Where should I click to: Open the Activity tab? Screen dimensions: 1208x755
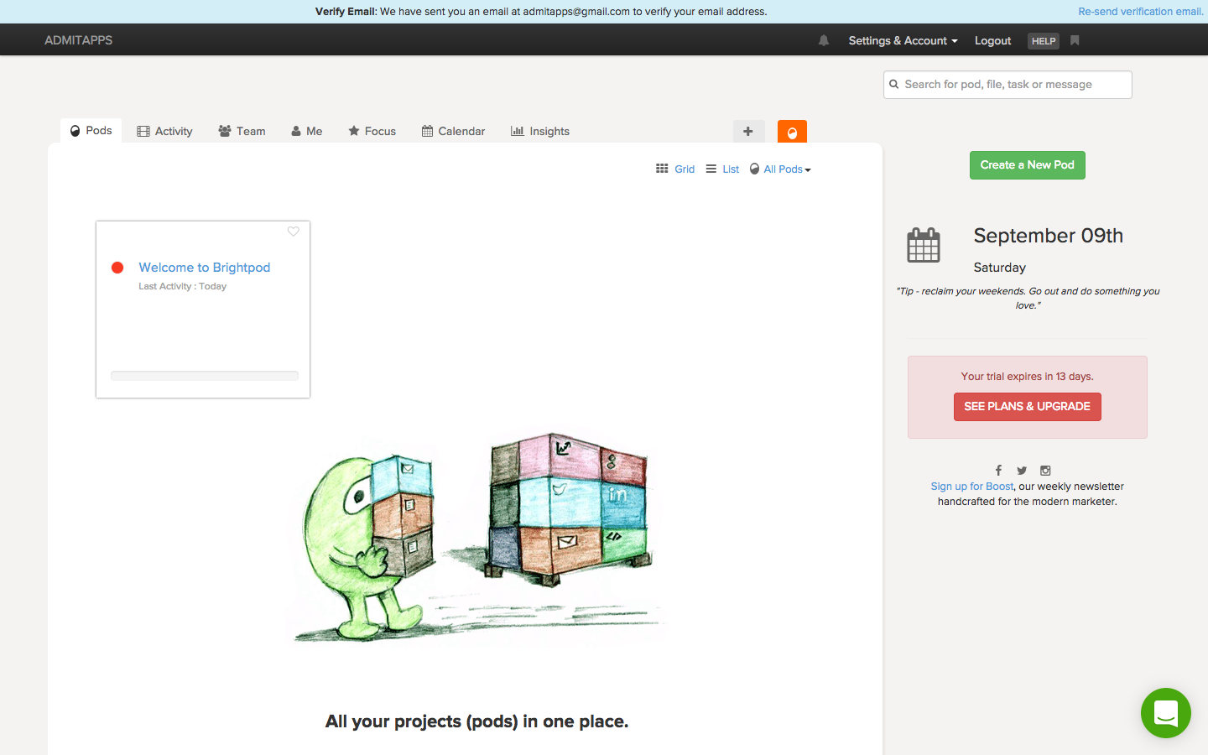tap(165, 131)
